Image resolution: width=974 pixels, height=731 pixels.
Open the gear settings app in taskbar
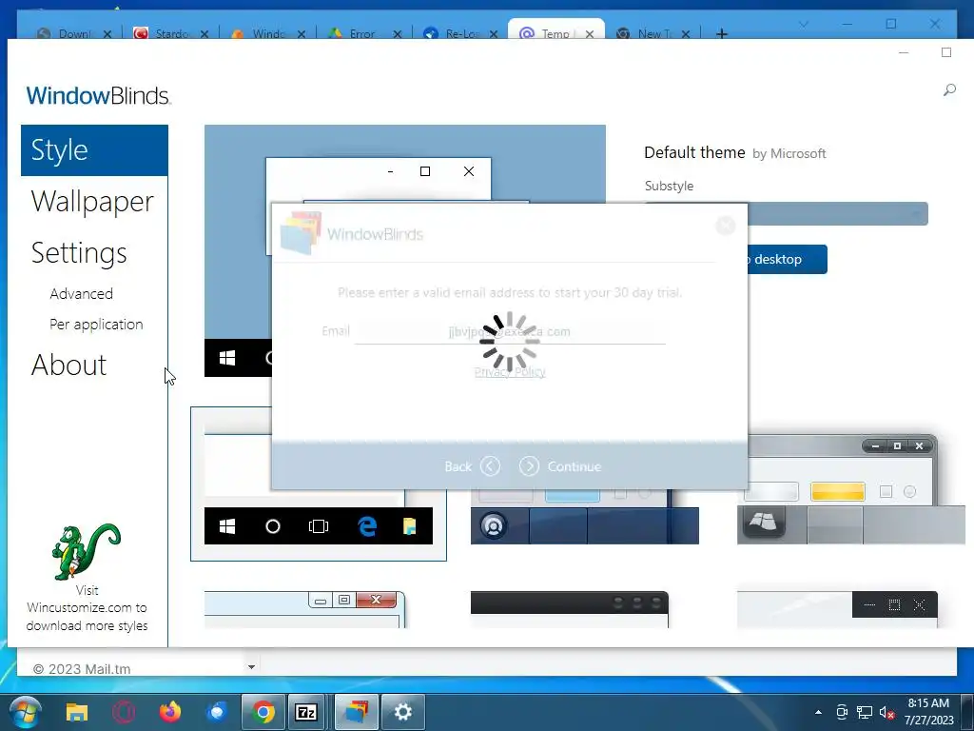click(402, 712)
